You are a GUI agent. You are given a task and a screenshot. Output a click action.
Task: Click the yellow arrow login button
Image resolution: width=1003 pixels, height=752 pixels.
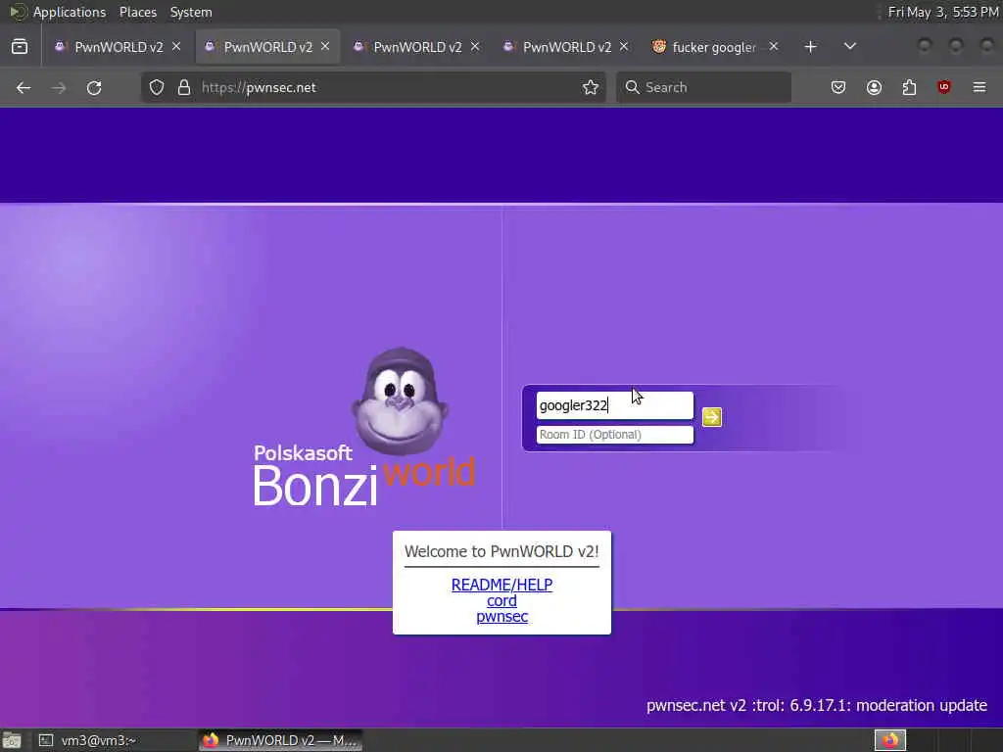point(711,417)
